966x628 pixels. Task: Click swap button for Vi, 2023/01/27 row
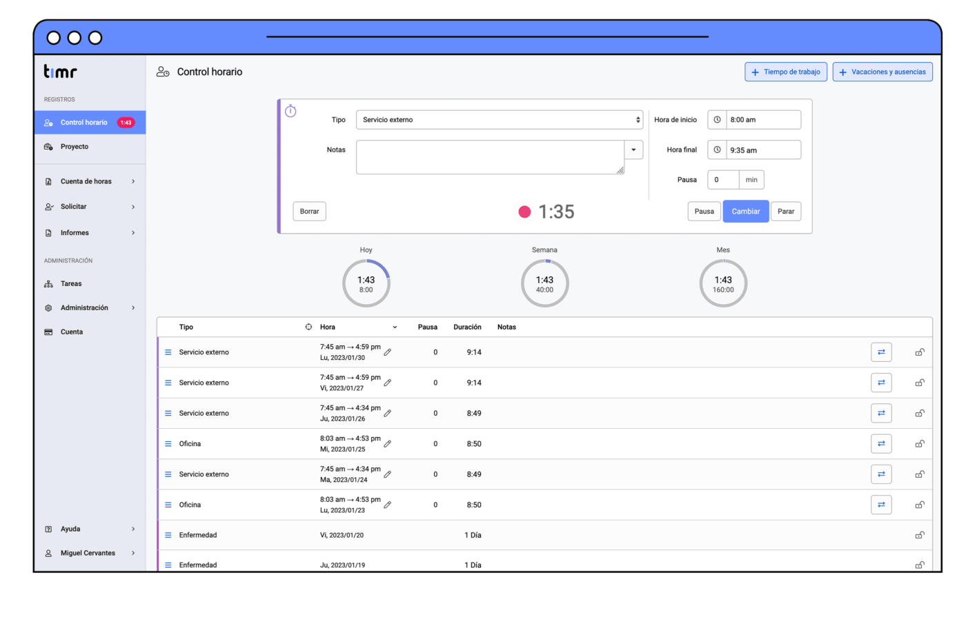(881, 383)
